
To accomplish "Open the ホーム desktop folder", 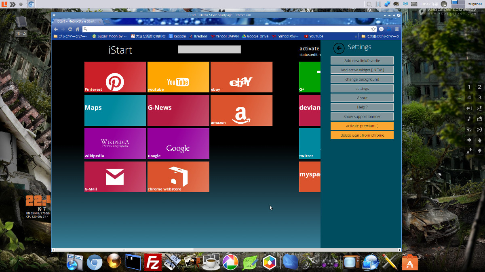I will point(21,26).
